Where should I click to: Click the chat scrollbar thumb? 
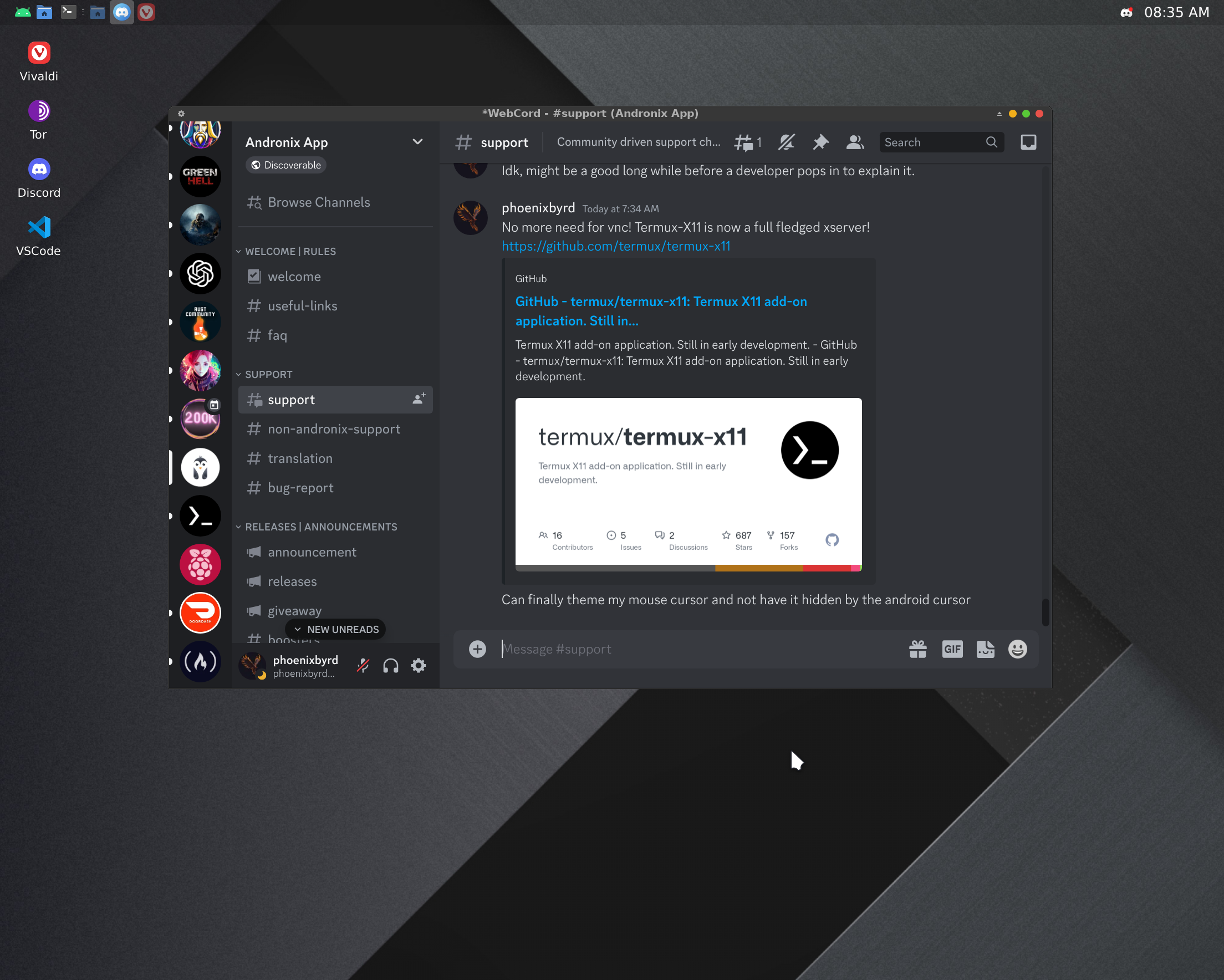1045,612
